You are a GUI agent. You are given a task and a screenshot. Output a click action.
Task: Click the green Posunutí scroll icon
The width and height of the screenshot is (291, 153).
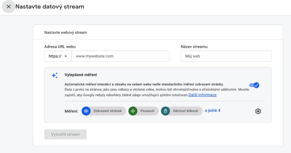[133, 111]
